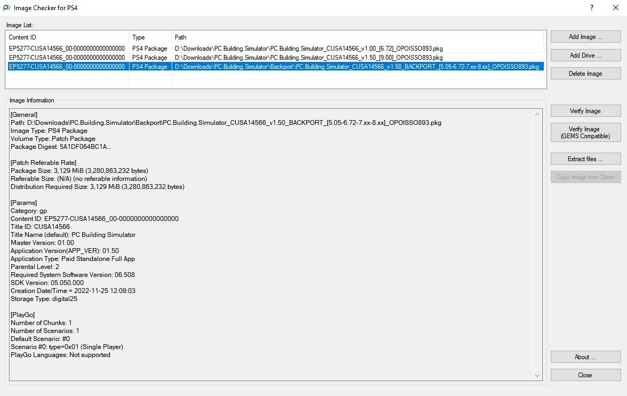Click the Verify Image button

pyautogui.click(x=585, y=111)
